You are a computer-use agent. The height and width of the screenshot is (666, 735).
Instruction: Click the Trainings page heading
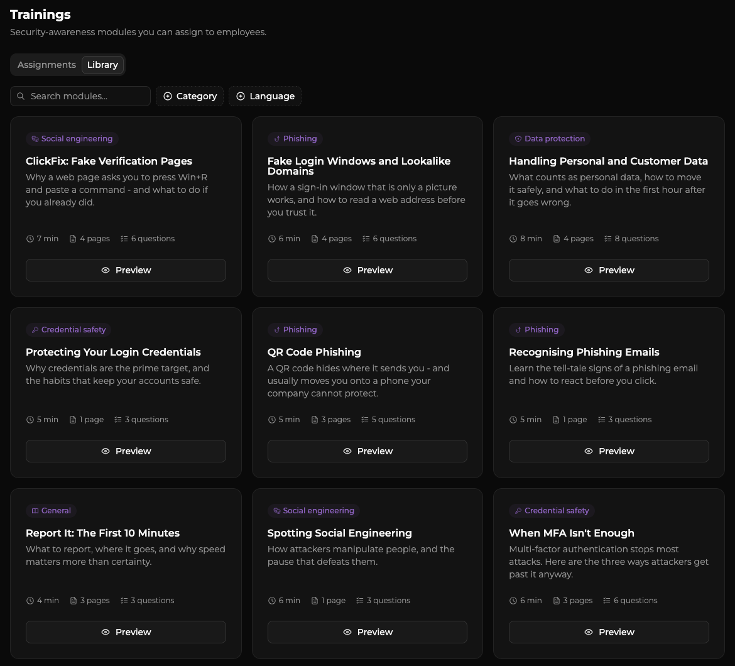tap(40, 14)
